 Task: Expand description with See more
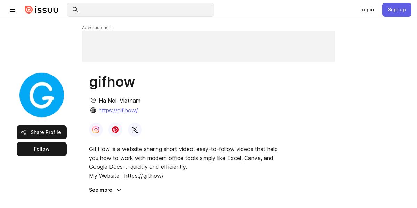pos(105,190)
